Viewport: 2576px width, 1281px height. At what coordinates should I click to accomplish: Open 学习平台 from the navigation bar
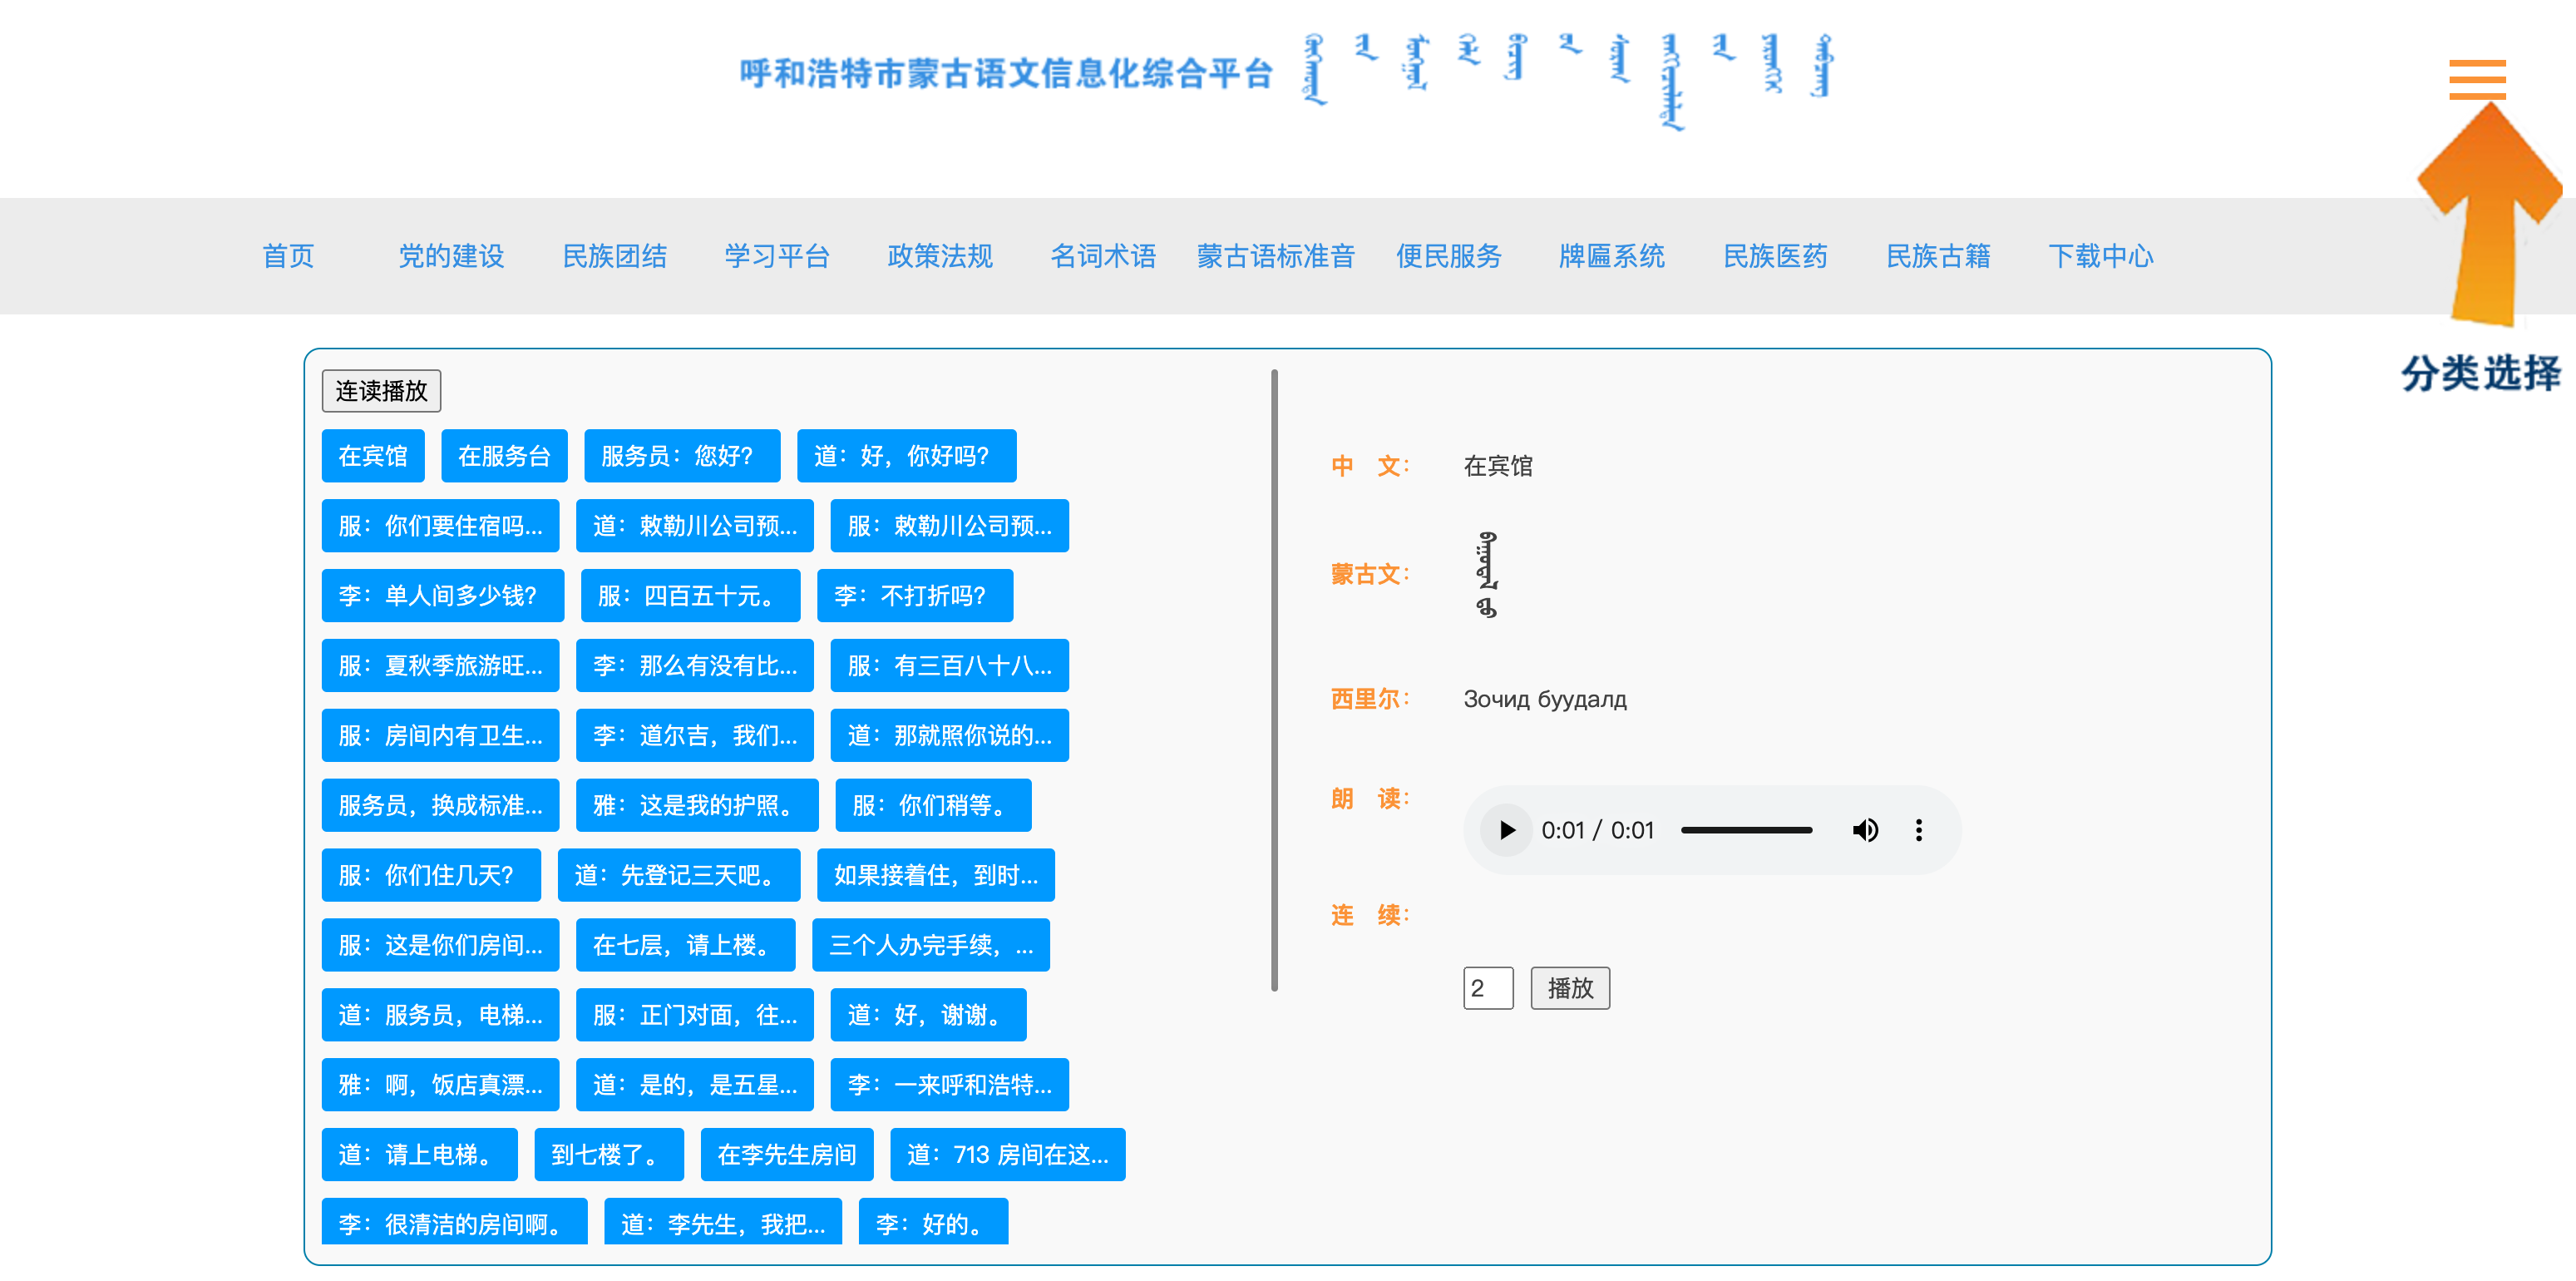778,257
